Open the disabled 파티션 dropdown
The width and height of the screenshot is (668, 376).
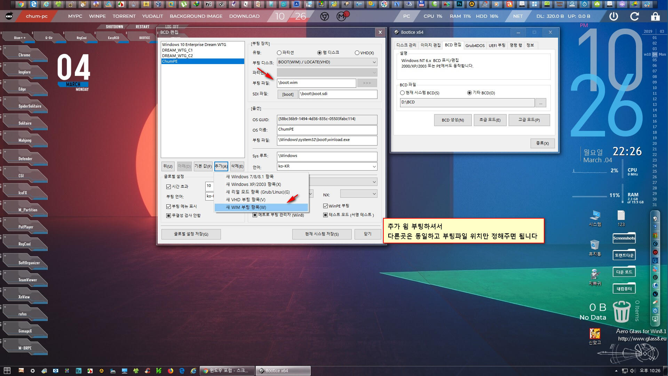coord(327,72)
